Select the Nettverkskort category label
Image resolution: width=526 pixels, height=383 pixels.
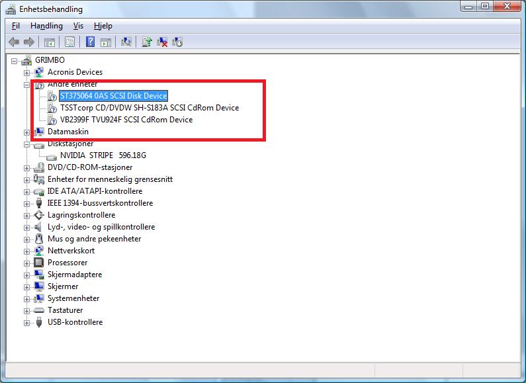point(71,251)
